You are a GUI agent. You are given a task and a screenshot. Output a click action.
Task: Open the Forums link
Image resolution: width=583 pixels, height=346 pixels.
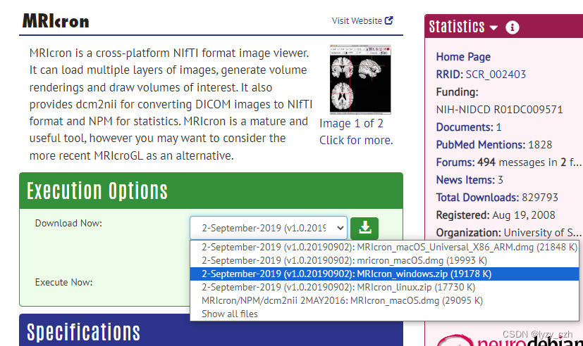point(455,162)
